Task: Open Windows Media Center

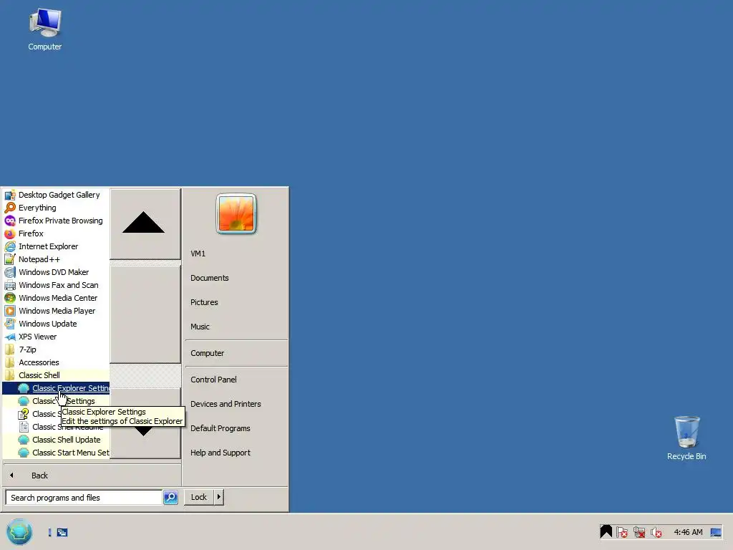Action: click(x=56, y=297)
